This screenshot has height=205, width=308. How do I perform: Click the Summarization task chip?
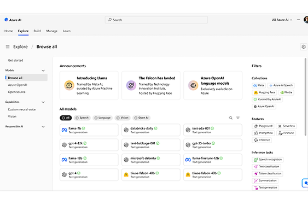coord(265,180)
